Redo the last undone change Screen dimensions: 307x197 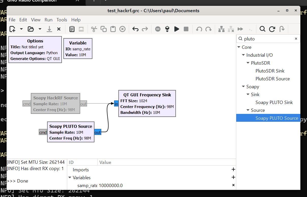click(x=145, y=29)
